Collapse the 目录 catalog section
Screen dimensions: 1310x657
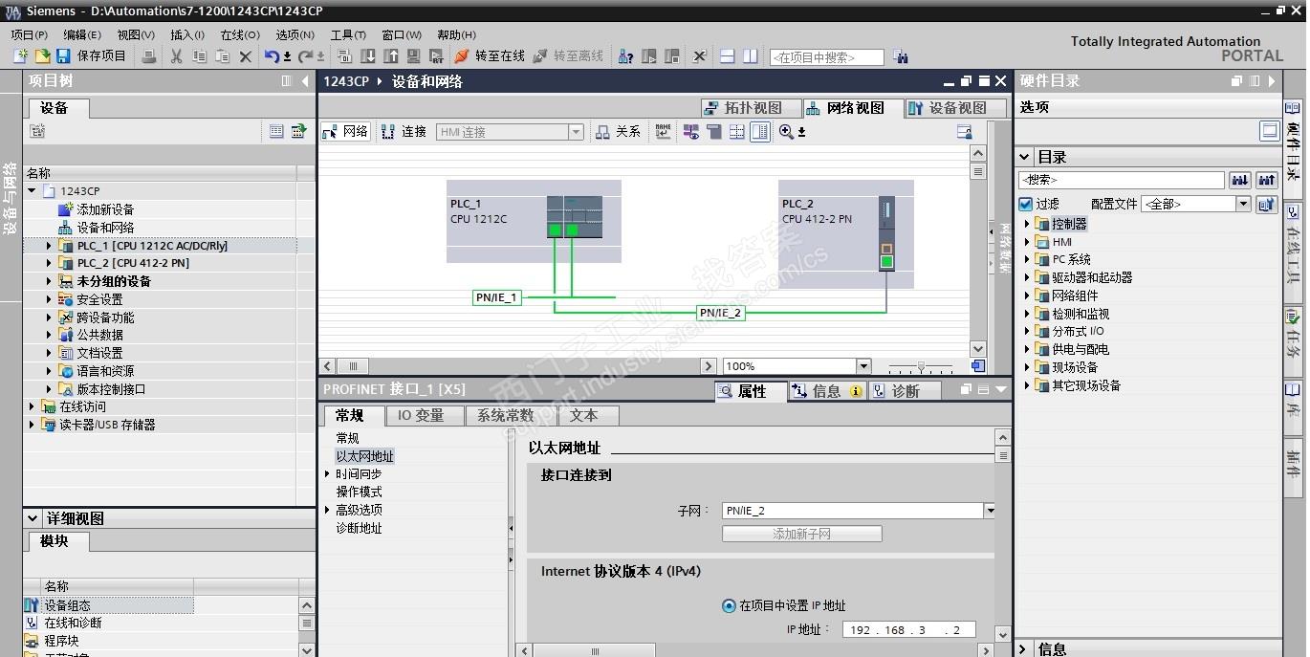coord(1024,157)
